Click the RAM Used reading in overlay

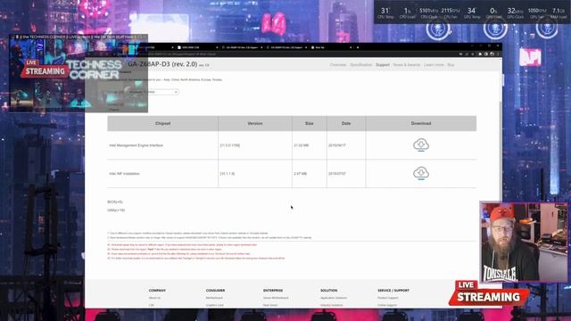pyautogui.click(x=559, y=13)
